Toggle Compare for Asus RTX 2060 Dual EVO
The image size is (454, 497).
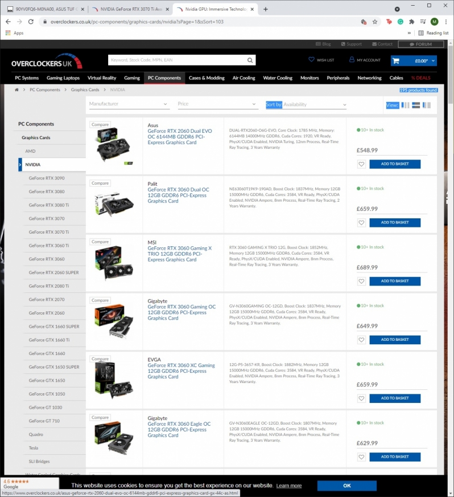pyautogui.click(x=100, y=125)
